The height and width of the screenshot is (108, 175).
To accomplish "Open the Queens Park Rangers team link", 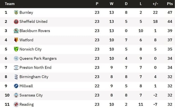I will 38,58.
